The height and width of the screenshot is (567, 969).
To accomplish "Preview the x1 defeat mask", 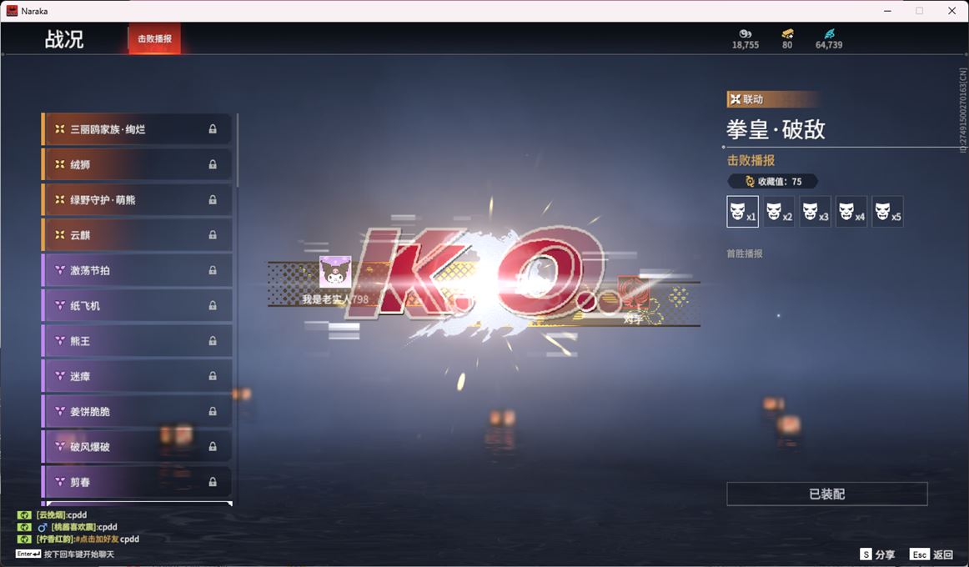I will point(742,212).
